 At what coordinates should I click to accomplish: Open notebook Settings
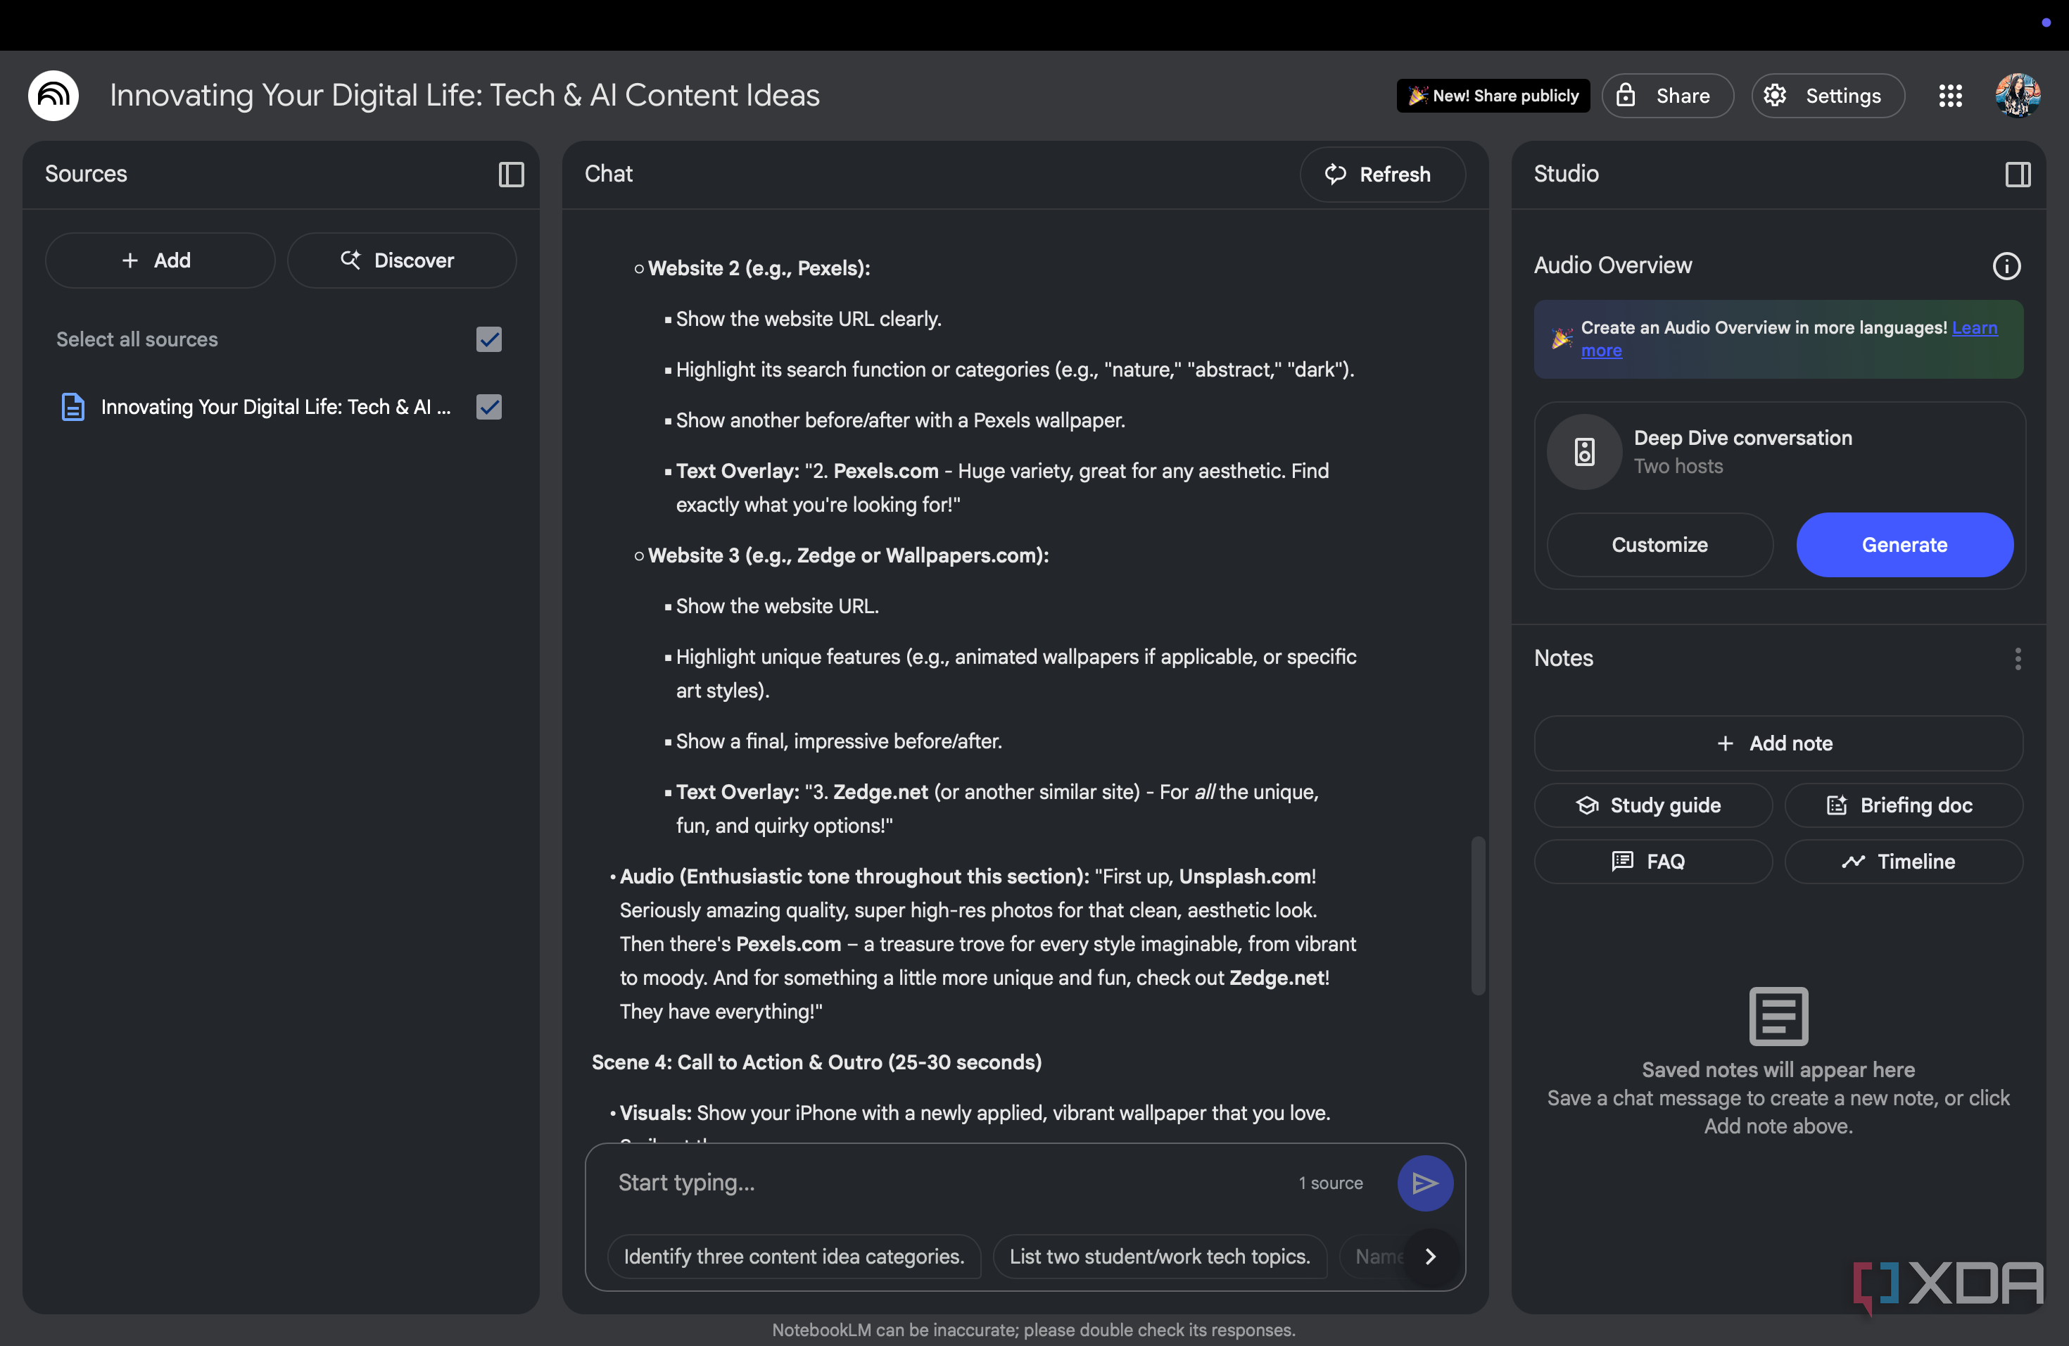pos(1828,96)
